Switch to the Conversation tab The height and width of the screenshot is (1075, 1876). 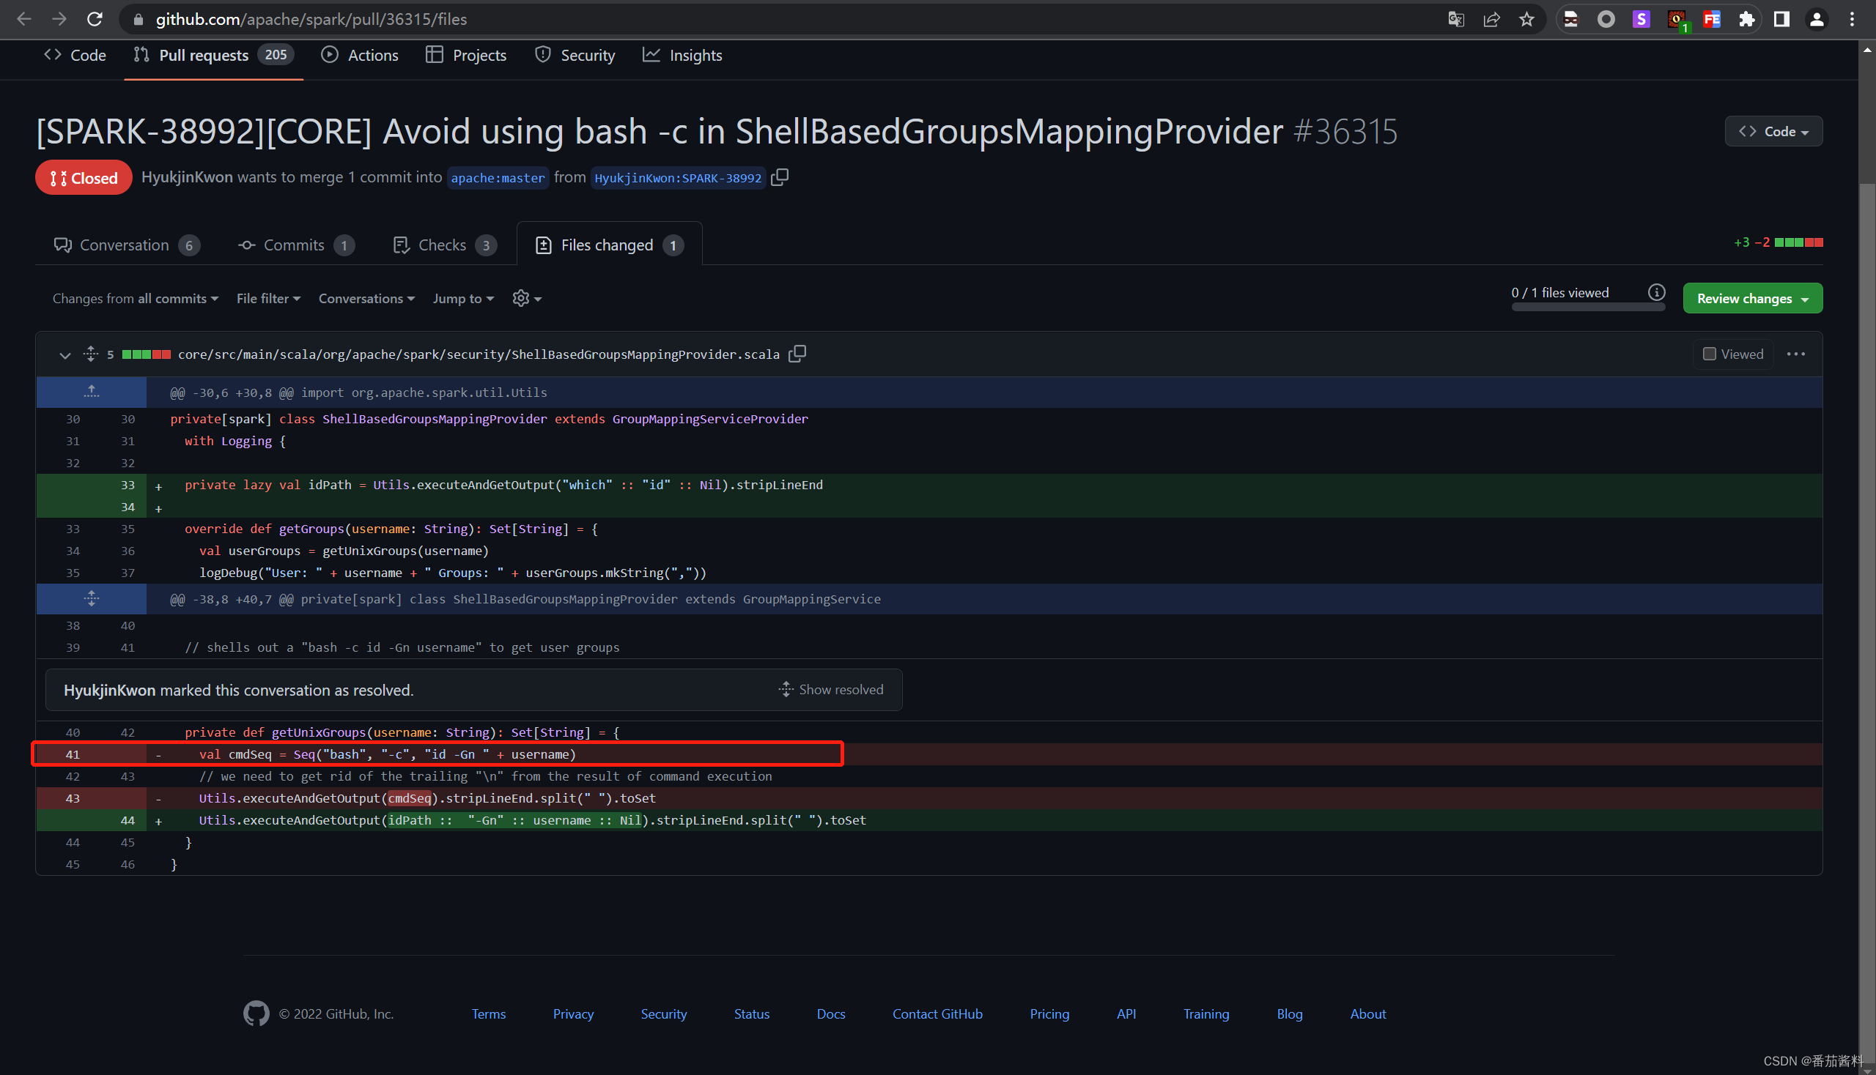click(125, 245)
